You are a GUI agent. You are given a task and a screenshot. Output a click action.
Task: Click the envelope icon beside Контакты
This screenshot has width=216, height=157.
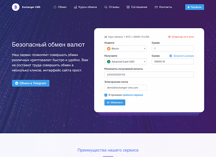pyautogui.click(x=156, y=7)
